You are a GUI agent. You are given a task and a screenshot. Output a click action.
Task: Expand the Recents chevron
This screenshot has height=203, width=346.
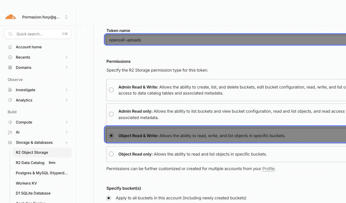(66, 57)
